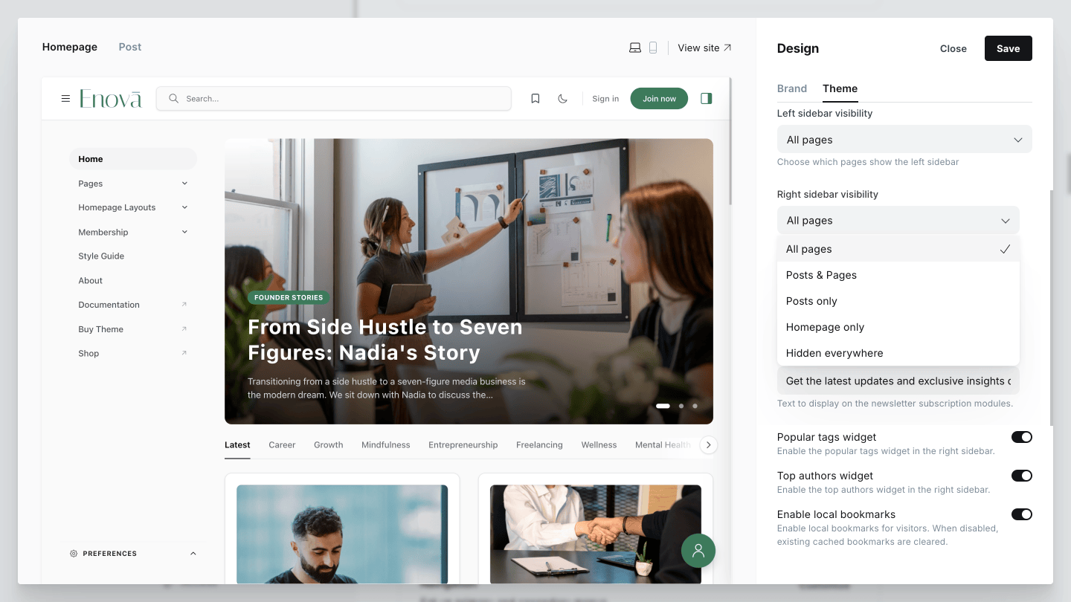Switch to desktop preview icon
The height and width of the screenshot is (602, 1071).
(635, 48)
